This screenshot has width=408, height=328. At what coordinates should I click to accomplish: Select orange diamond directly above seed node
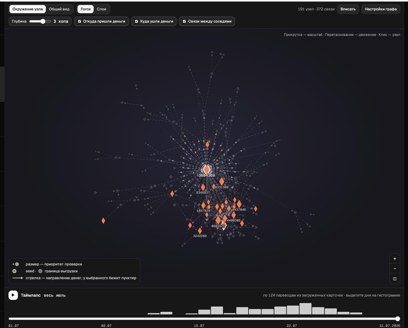(207, 145)
